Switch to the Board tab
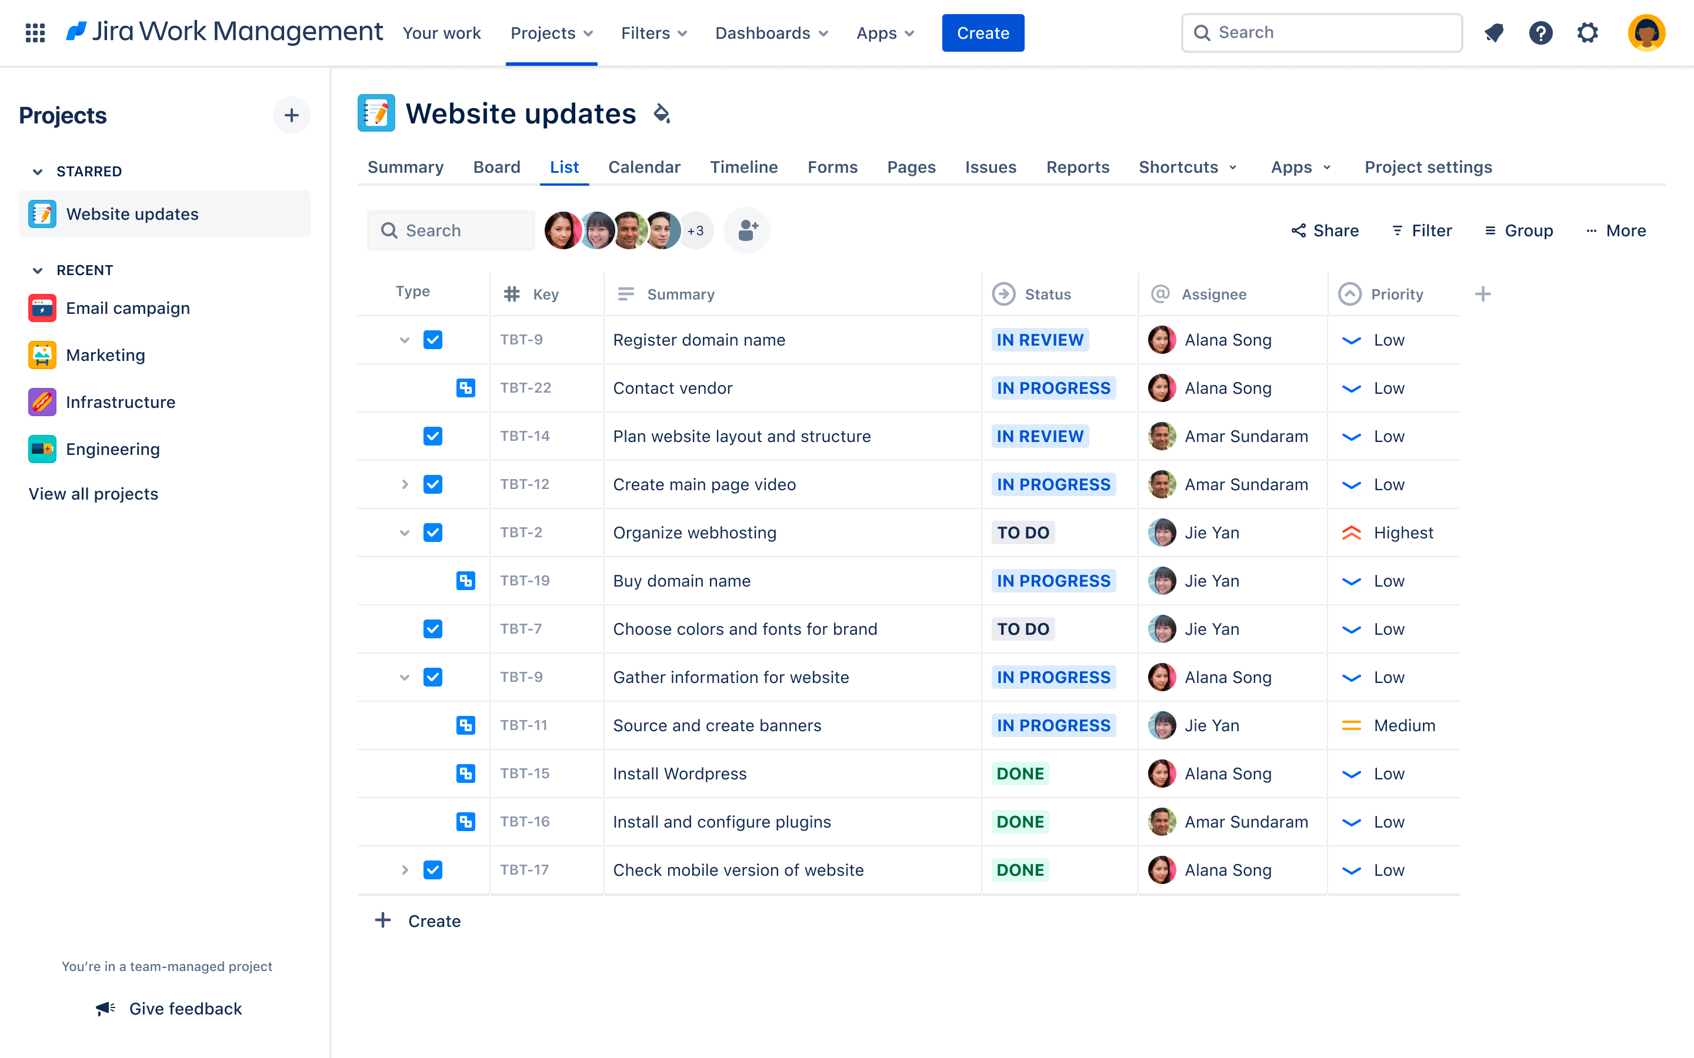1694x1058 pixels. pos(496,167)
